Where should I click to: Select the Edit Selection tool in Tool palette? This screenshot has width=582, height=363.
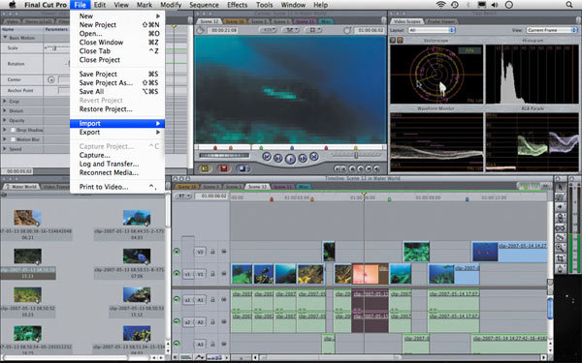560,197
